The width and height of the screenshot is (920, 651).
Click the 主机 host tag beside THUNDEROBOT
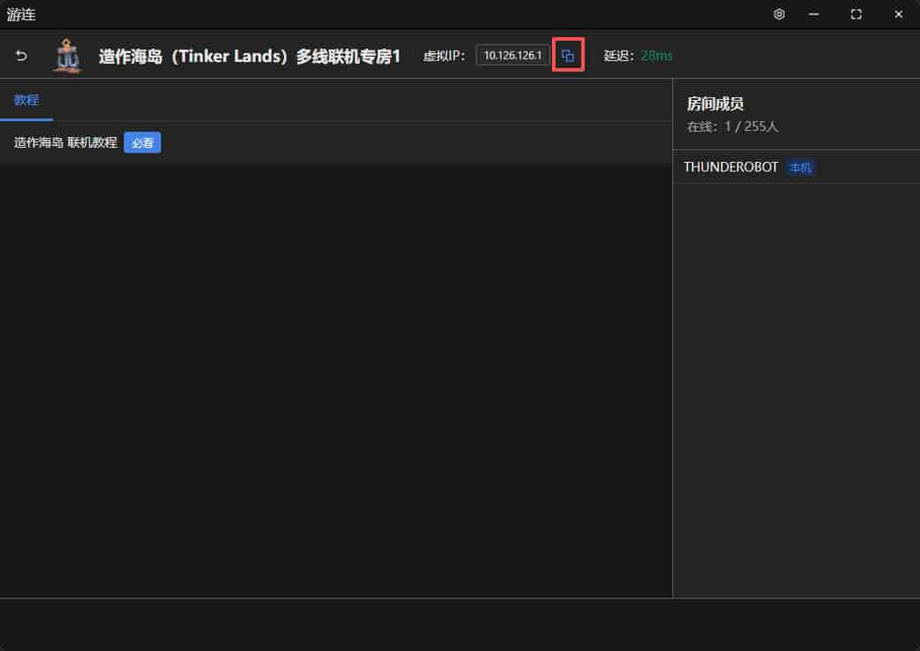(801, 168)
